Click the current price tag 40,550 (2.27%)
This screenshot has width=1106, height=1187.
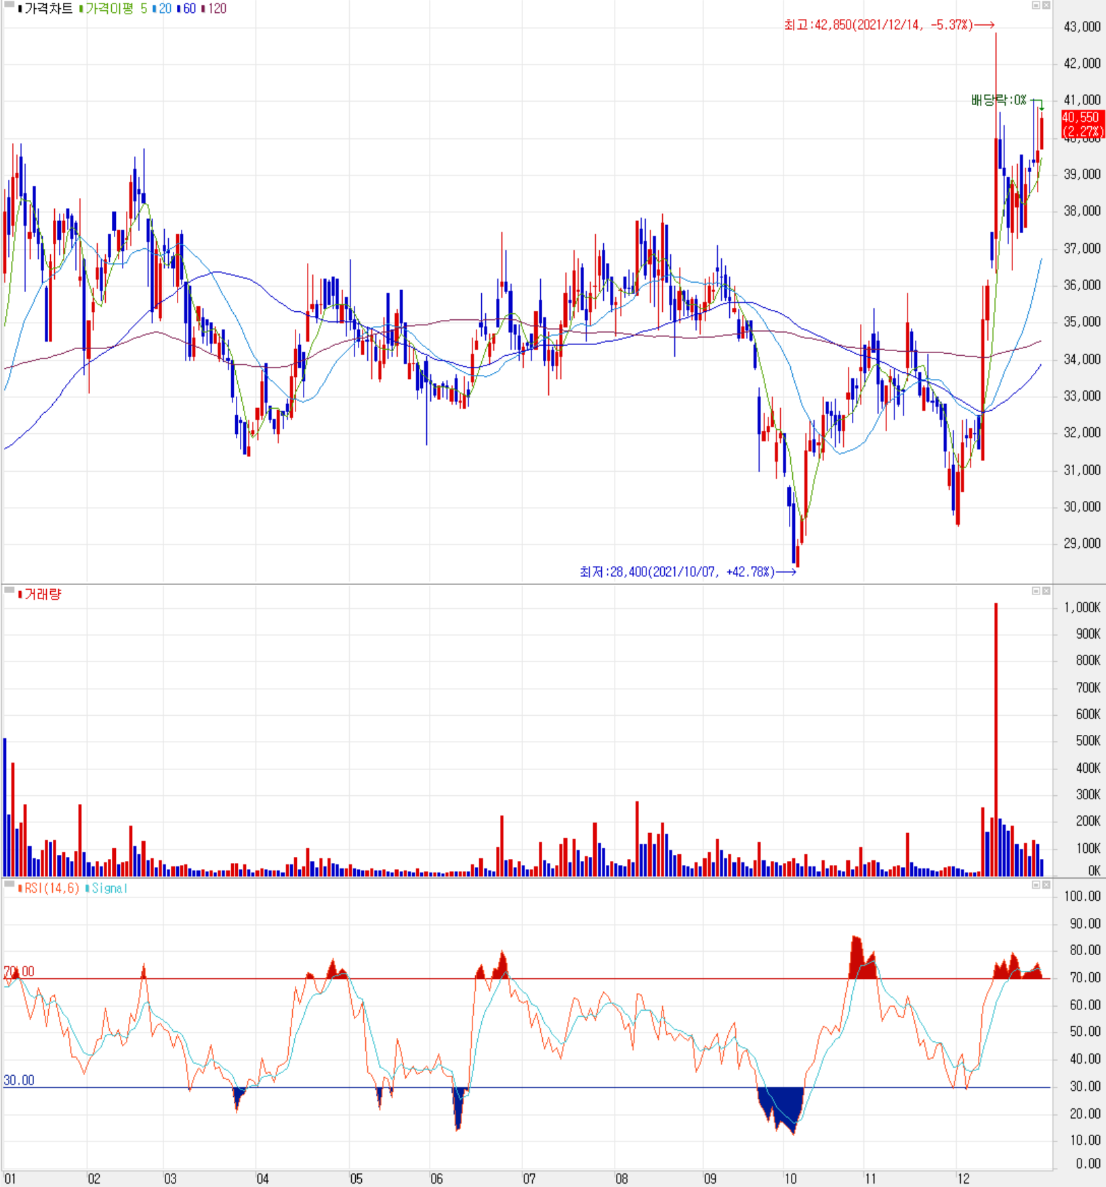click(1082, 124)
